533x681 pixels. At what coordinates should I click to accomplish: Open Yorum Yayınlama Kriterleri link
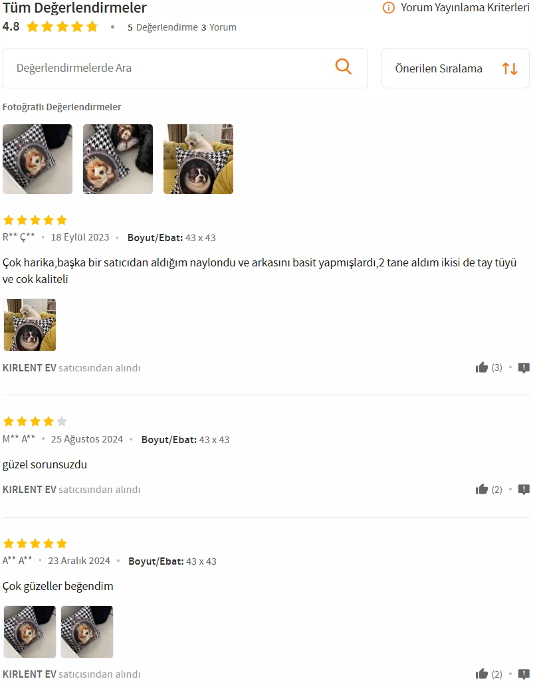tap(465, 8)
